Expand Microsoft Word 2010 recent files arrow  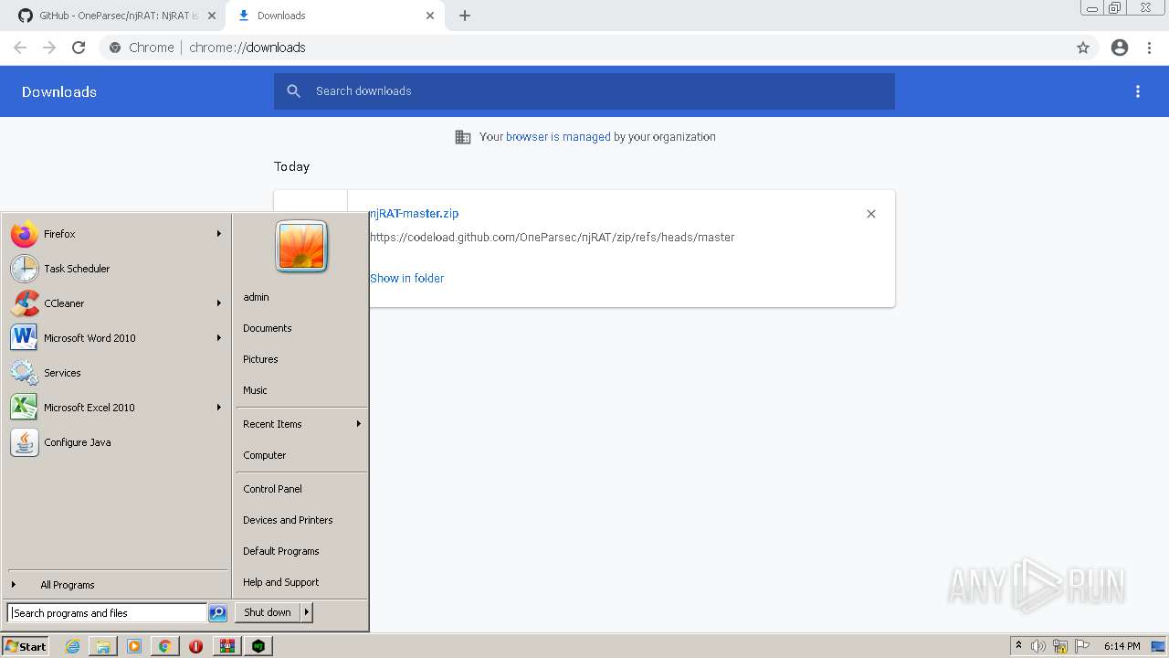(x=219, y=338)
